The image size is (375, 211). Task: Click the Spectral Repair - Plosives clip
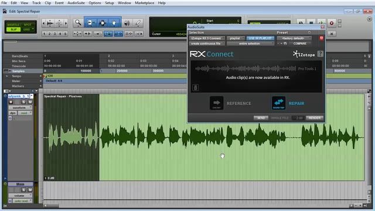pos(203,137)
